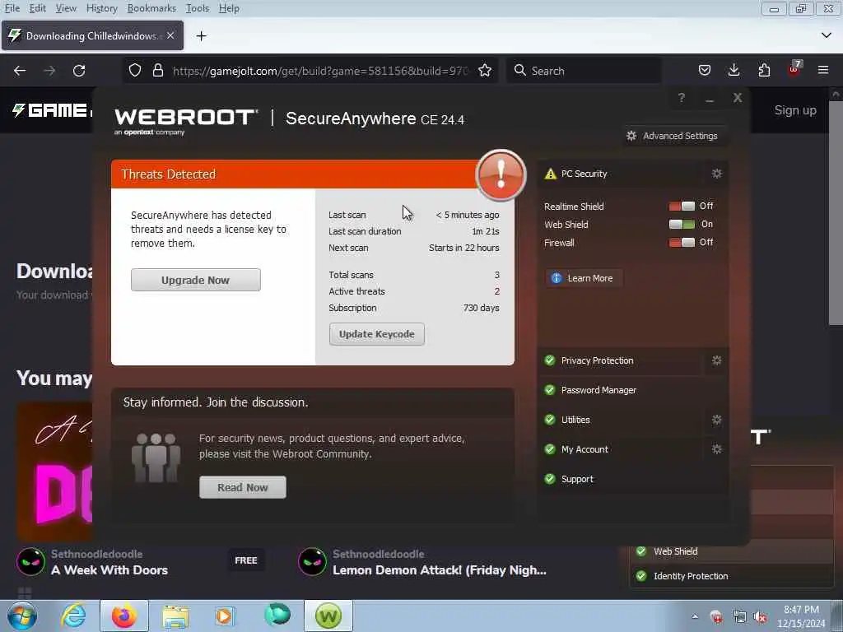Image resolution: width=843 pixels, height=632 pixels.
Task: Close the Downloading Chilledwindows tab
Action: (x=170, y=35)
